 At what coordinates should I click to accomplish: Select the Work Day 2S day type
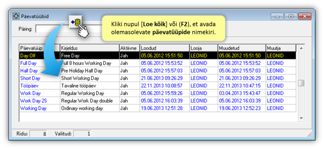[34, 101]
